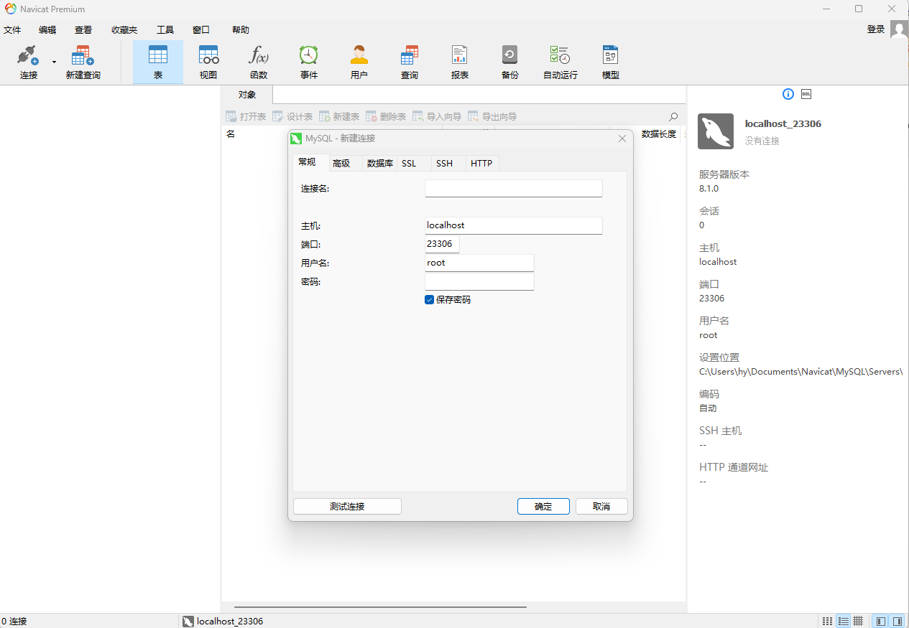The width and height of the screenshot is (909, 628).
Task: Click 删除表 in the object toolbar
Action: point(386,116)
